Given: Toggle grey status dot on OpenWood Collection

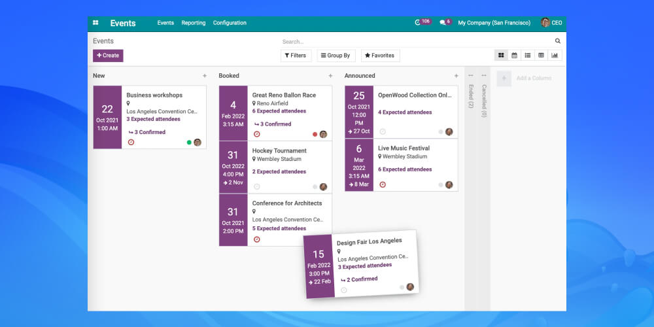Looking at the screenshot, I should (440, 132).
